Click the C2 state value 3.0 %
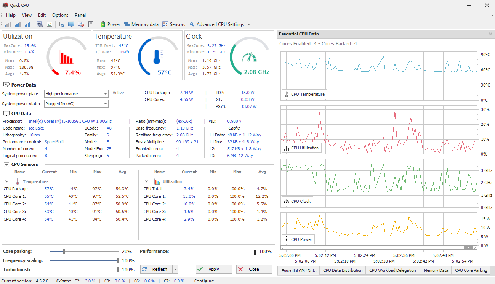This screenshot has height=284, width=495. [90, 281]
